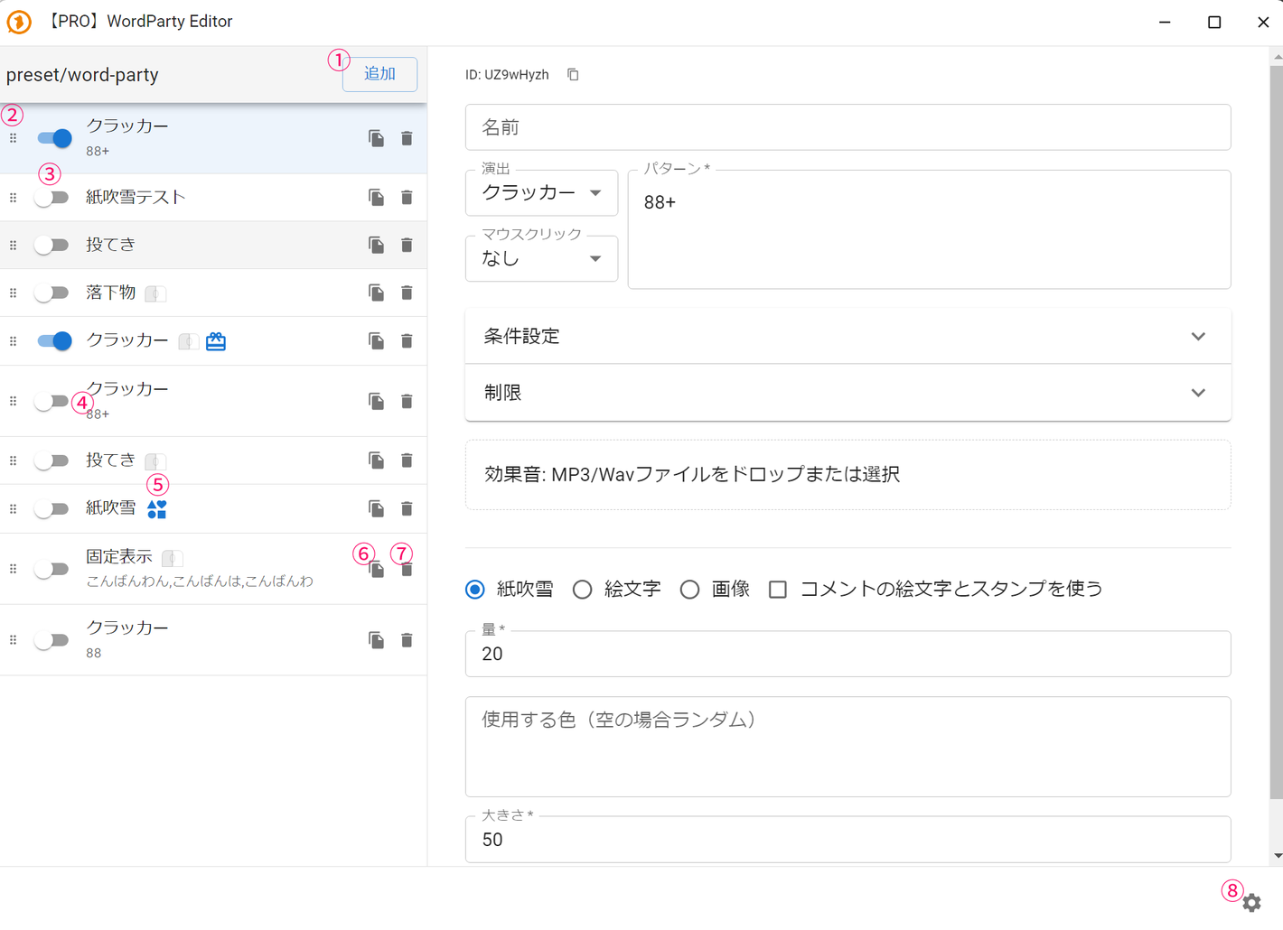Duplicate the 紙吹雪テスト item

tap(376, 198)
